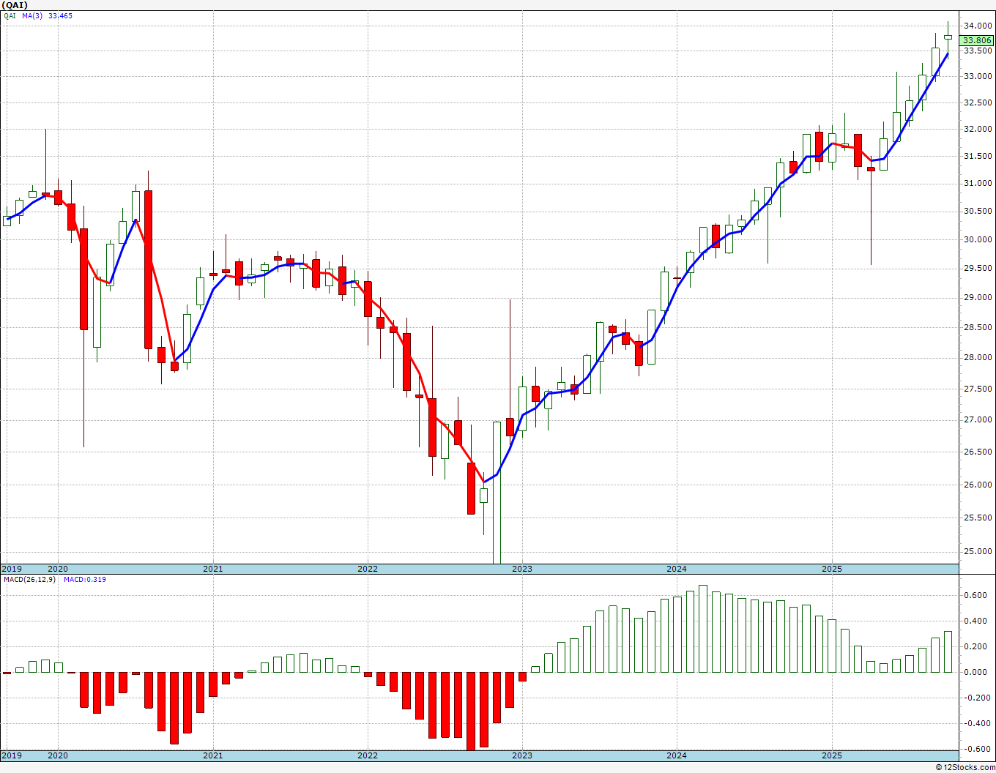Click the 31.500 price axis label
996x773 pixels.
978,156
